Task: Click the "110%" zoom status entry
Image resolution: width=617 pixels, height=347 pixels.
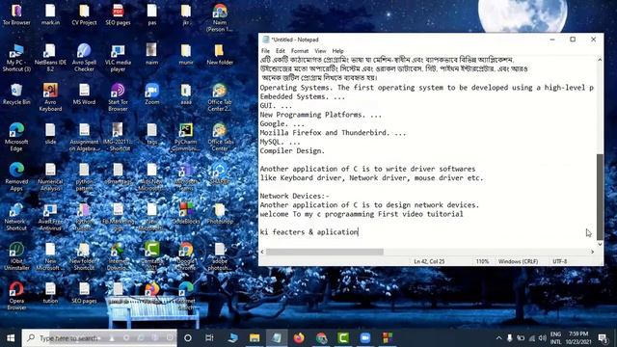Action: pyautogui.click(x=482, y=261)
